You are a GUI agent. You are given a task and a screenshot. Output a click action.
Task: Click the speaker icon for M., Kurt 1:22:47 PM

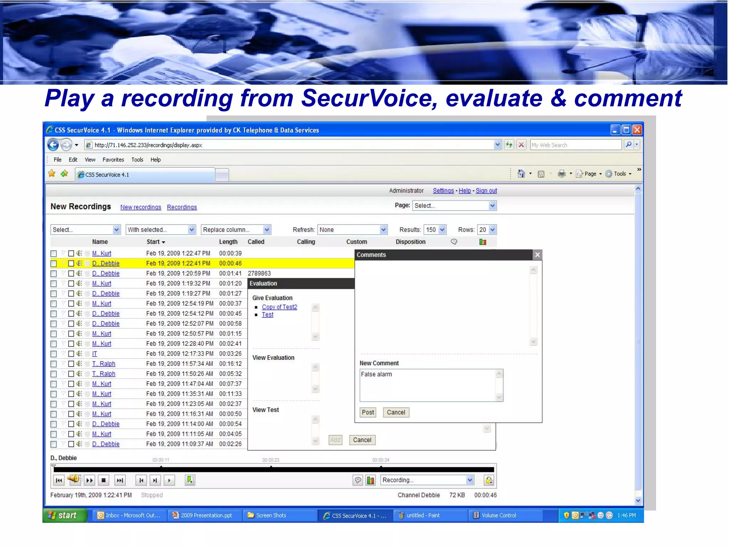79,253
